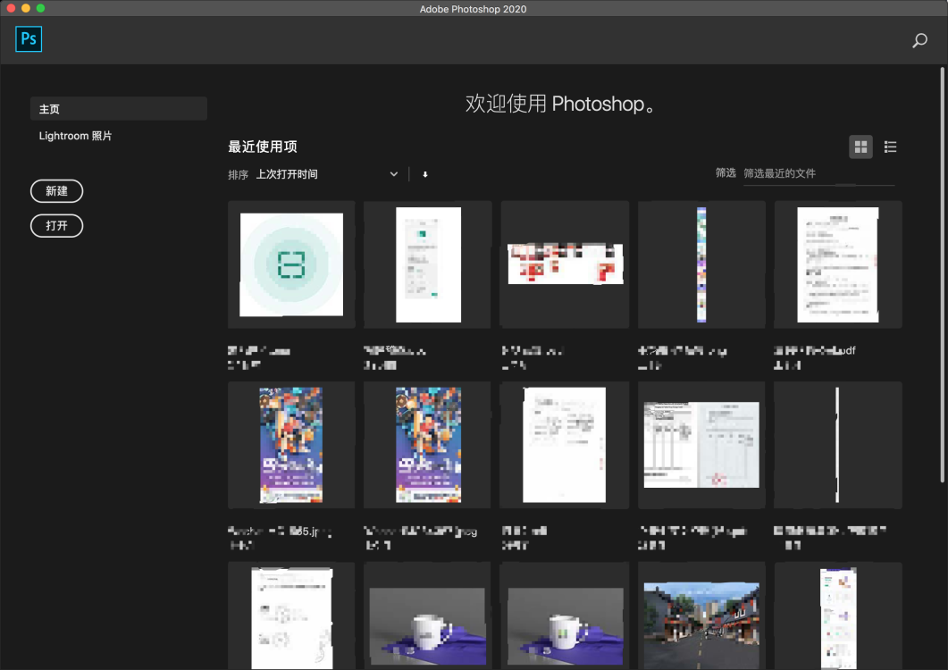Switch to grid view layout
The width and height of the screenshot is (948, 670).
tap(860, 147)
